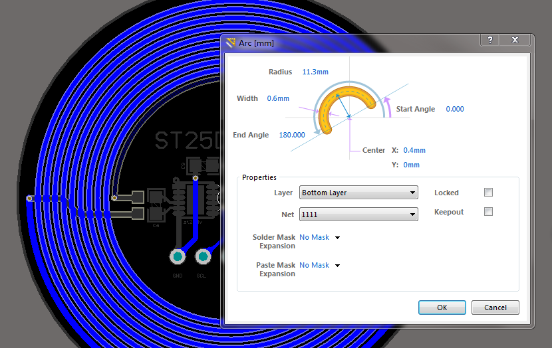The width and height of the screenshot is (552, 348).
Task: Select the via above the IC
Action: (x=196, y=178)
